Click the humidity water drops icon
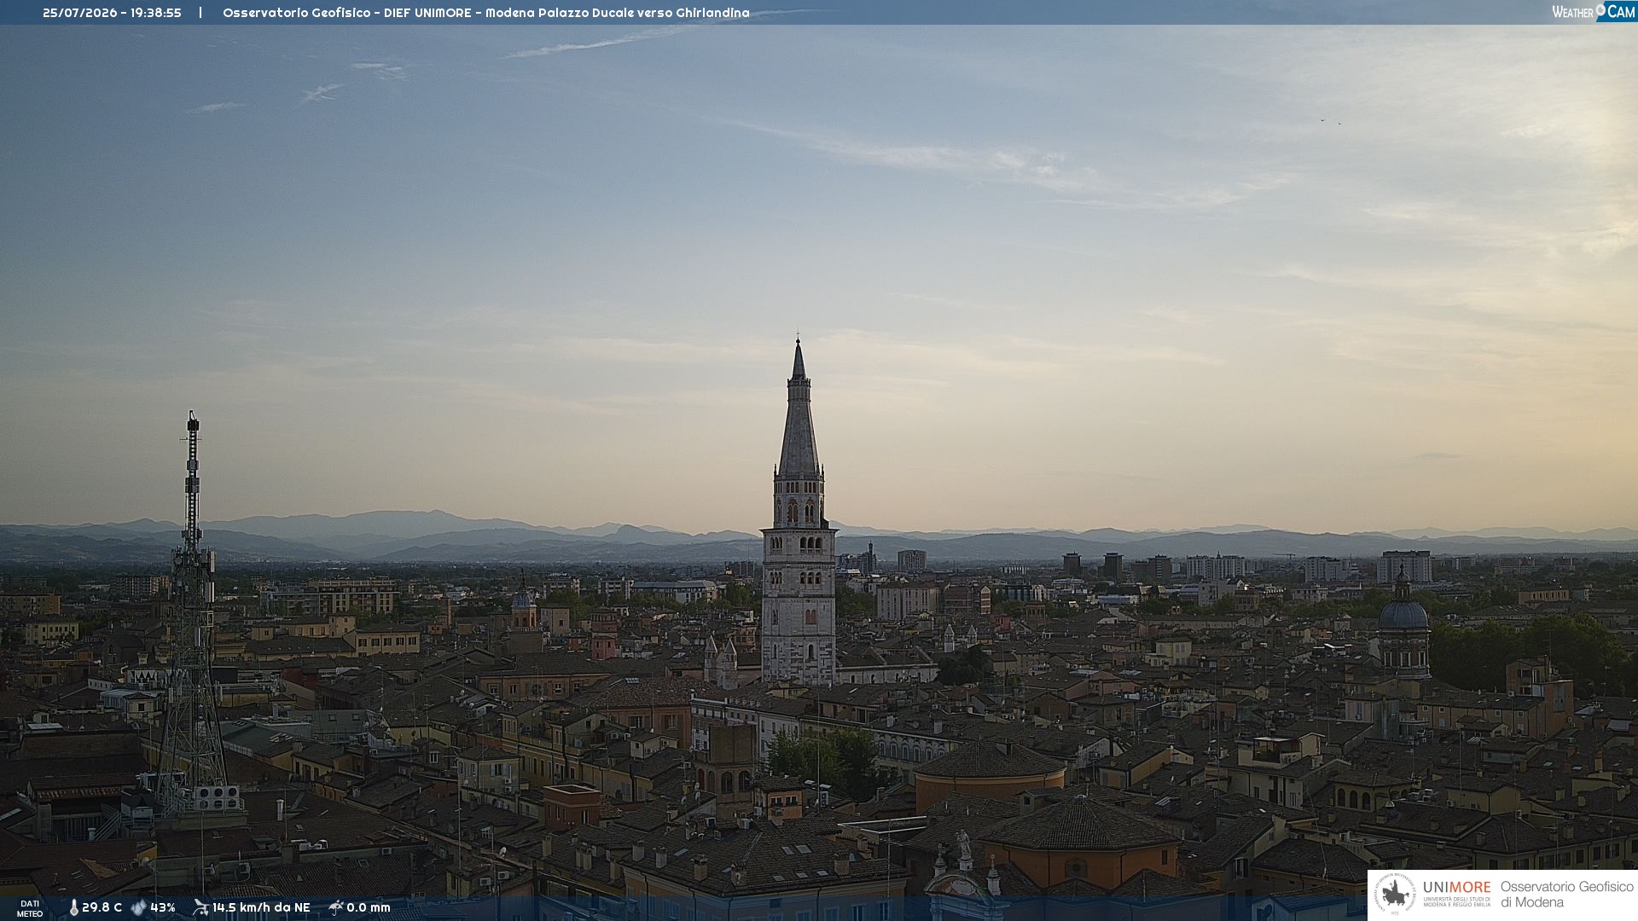This screenshot has height=921, width=1638. 138,907
